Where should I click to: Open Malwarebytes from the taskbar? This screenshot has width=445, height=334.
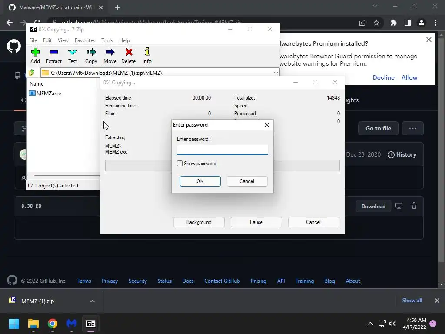(72, 324)
